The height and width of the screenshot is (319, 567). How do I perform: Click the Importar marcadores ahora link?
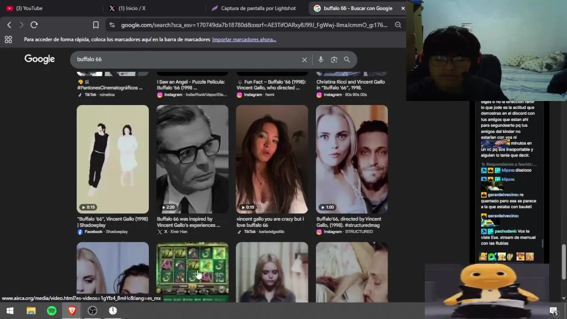pos(244,39)
